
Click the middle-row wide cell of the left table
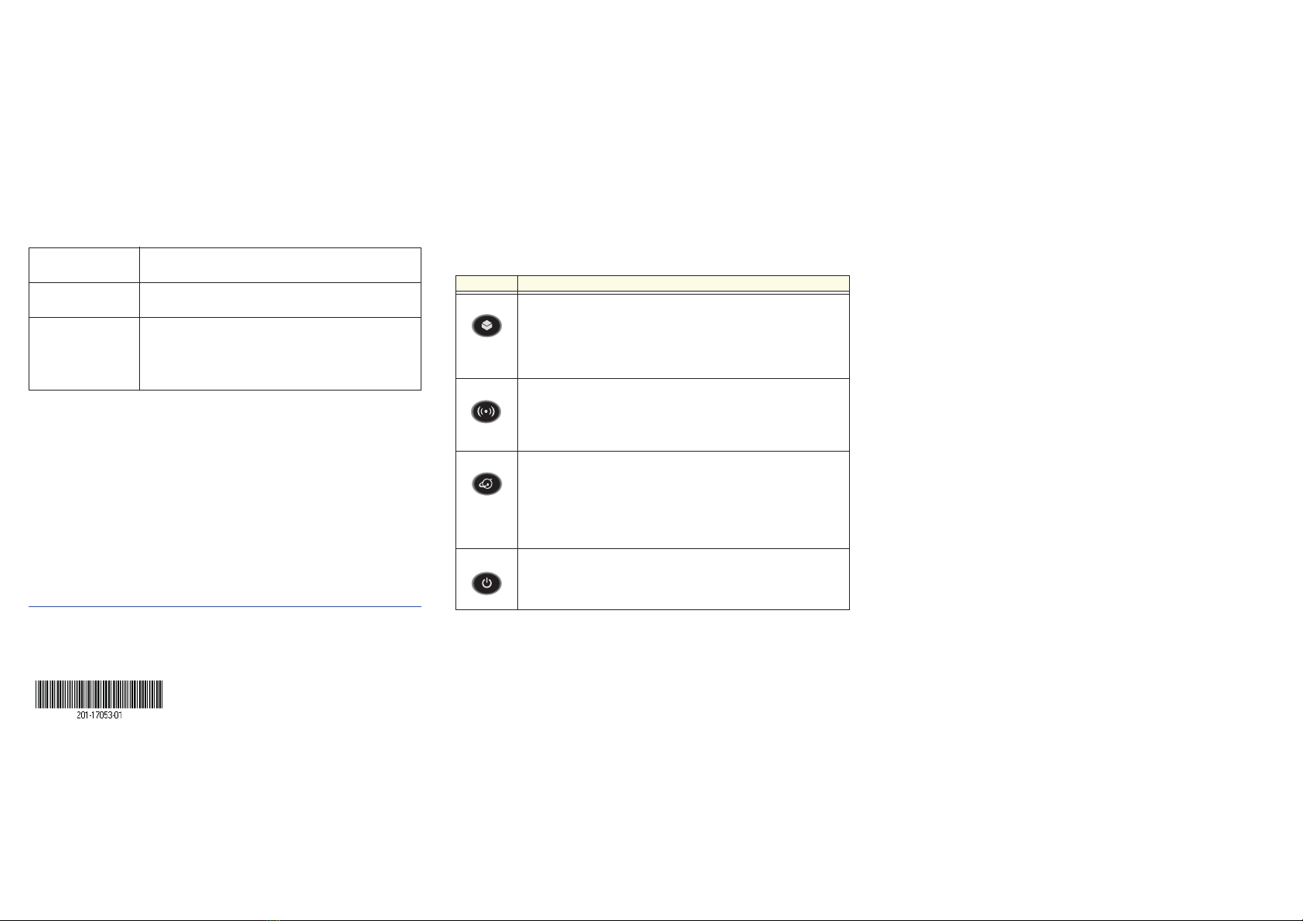tap(280, 300)
